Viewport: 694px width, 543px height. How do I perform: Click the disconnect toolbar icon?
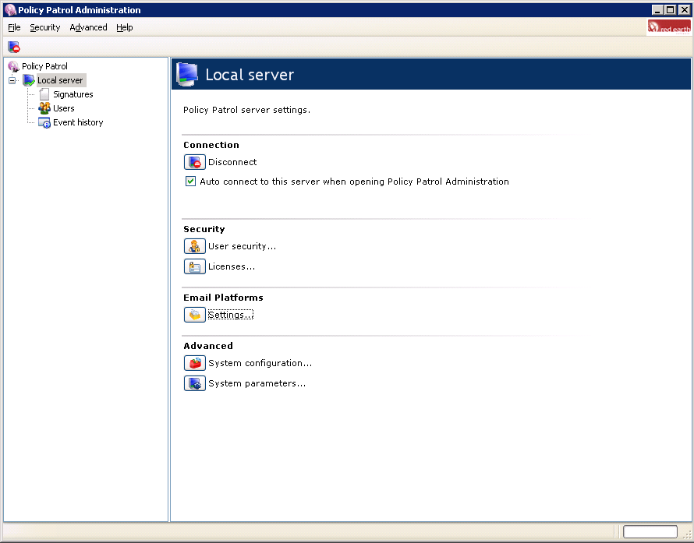coord(14,47)
